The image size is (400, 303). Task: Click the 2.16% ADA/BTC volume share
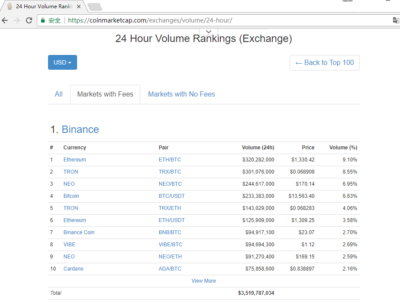coord(350,269)
